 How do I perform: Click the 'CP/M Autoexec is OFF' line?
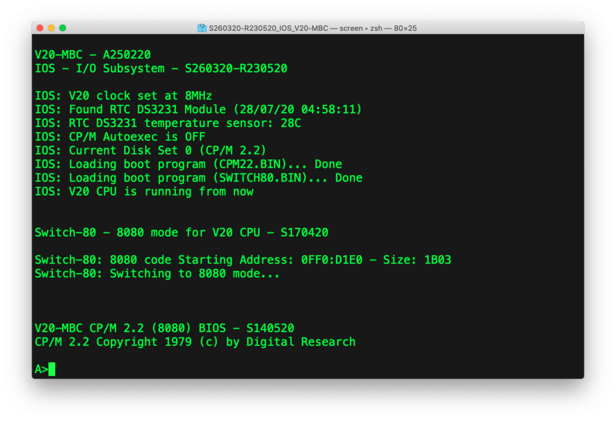click(x=120, y=137)
